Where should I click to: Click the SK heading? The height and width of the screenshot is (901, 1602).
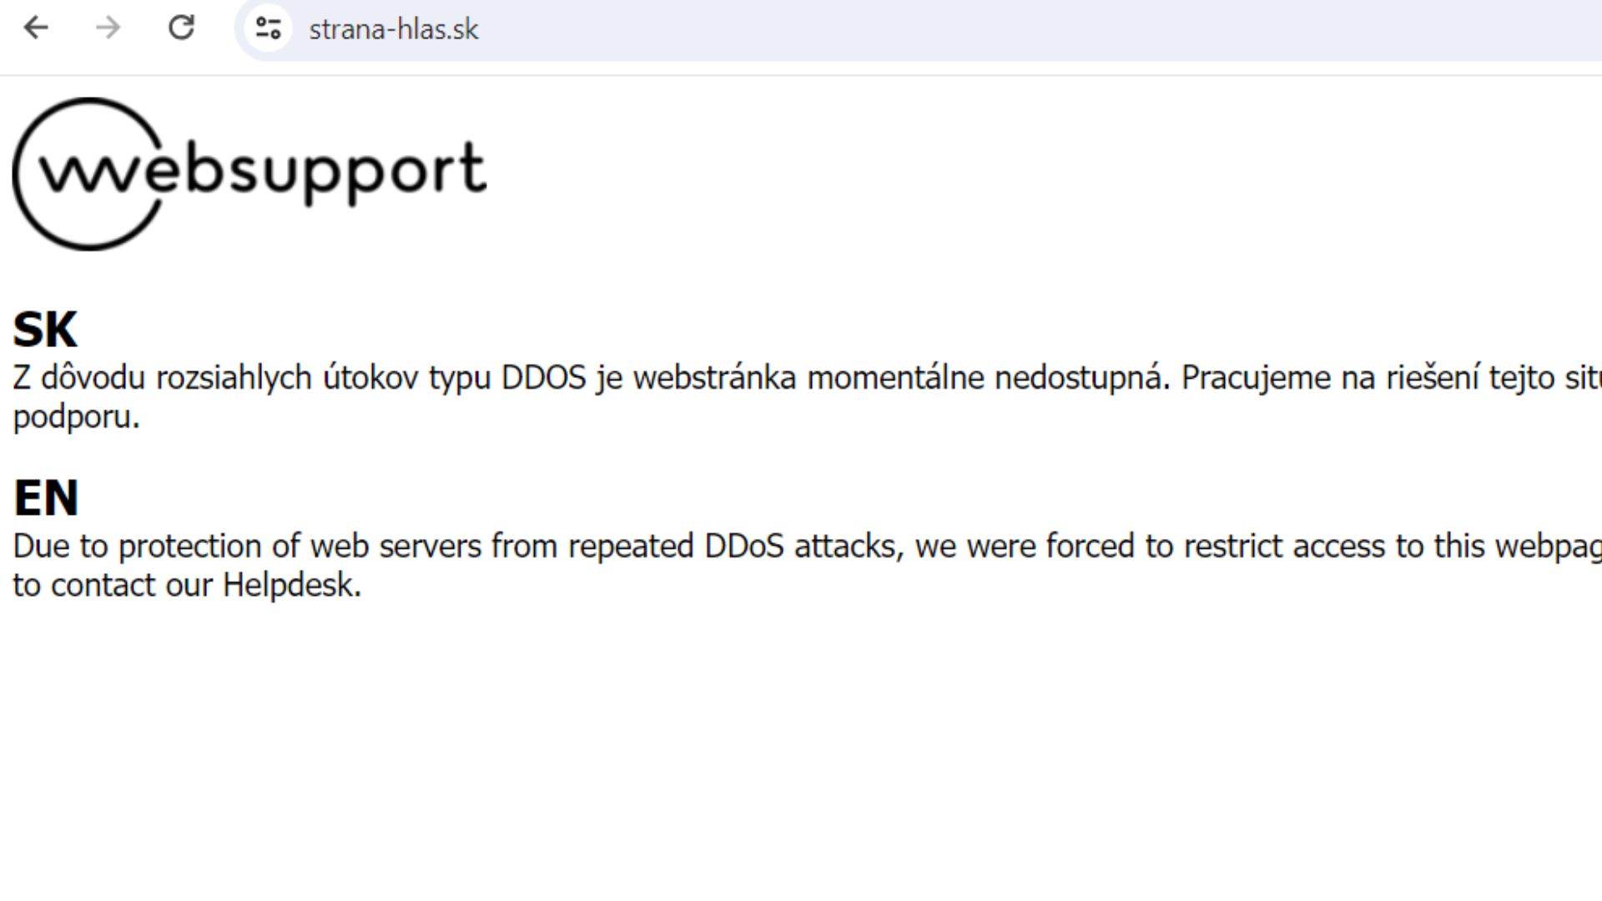pyautogui.click(x=45, y=330)
